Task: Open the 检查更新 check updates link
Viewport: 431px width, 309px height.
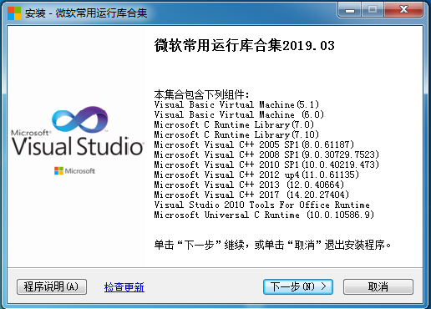Action: tap(124, 287)
